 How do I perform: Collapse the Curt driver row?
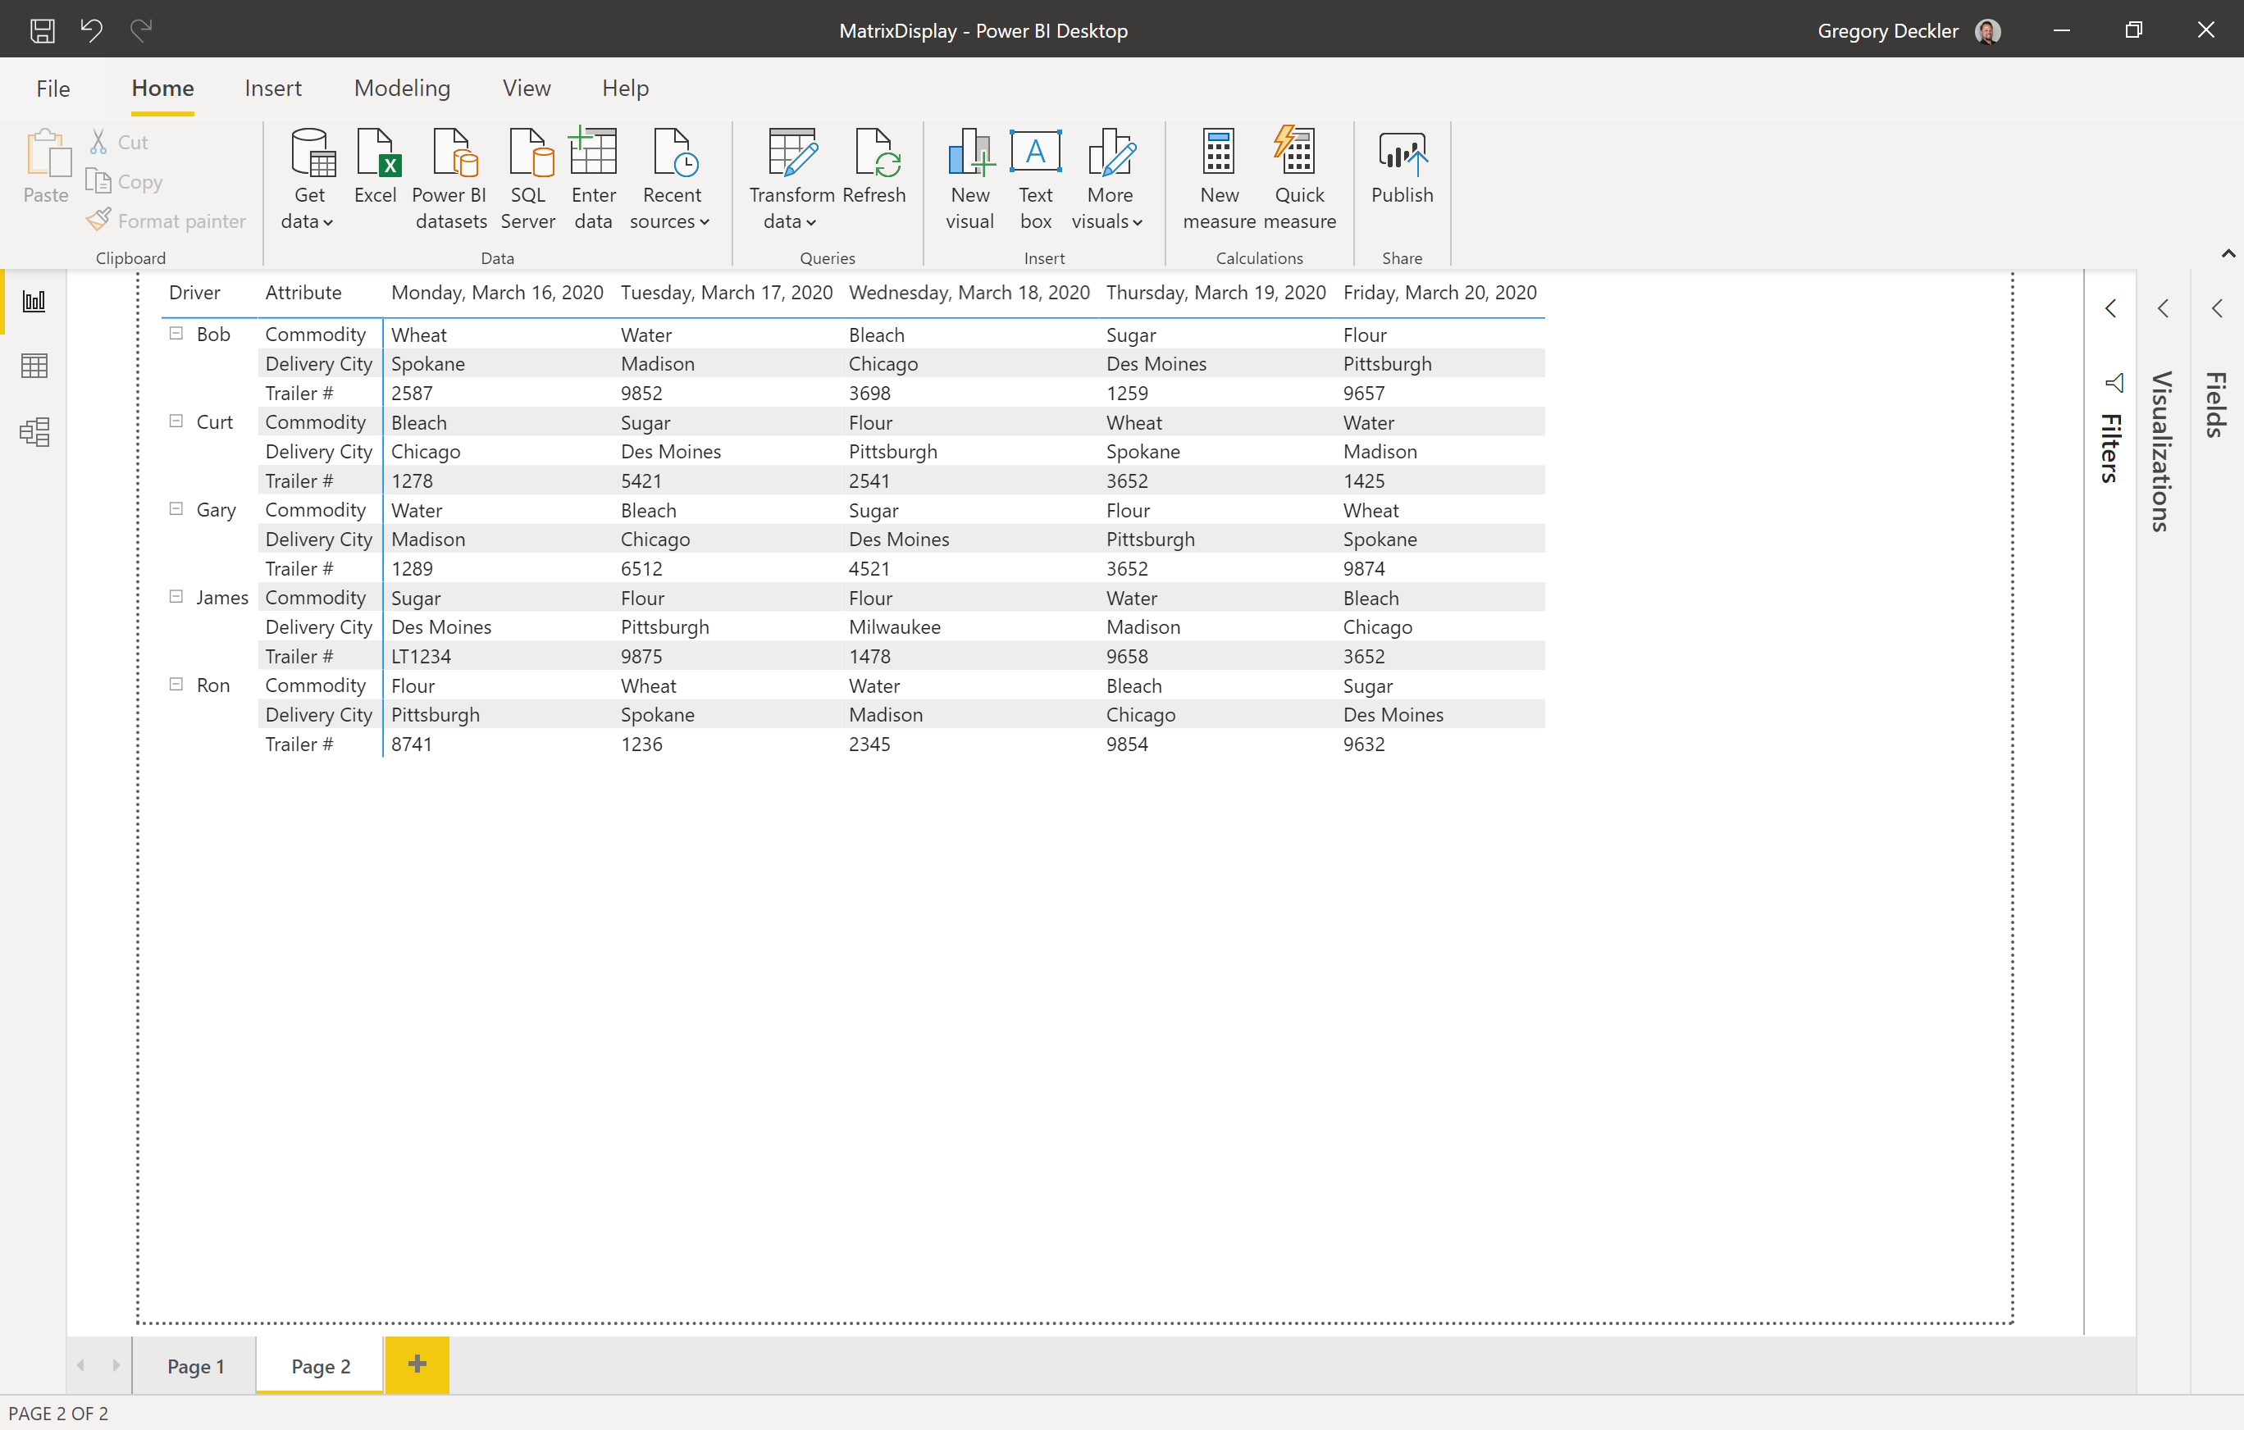(176, 421)
